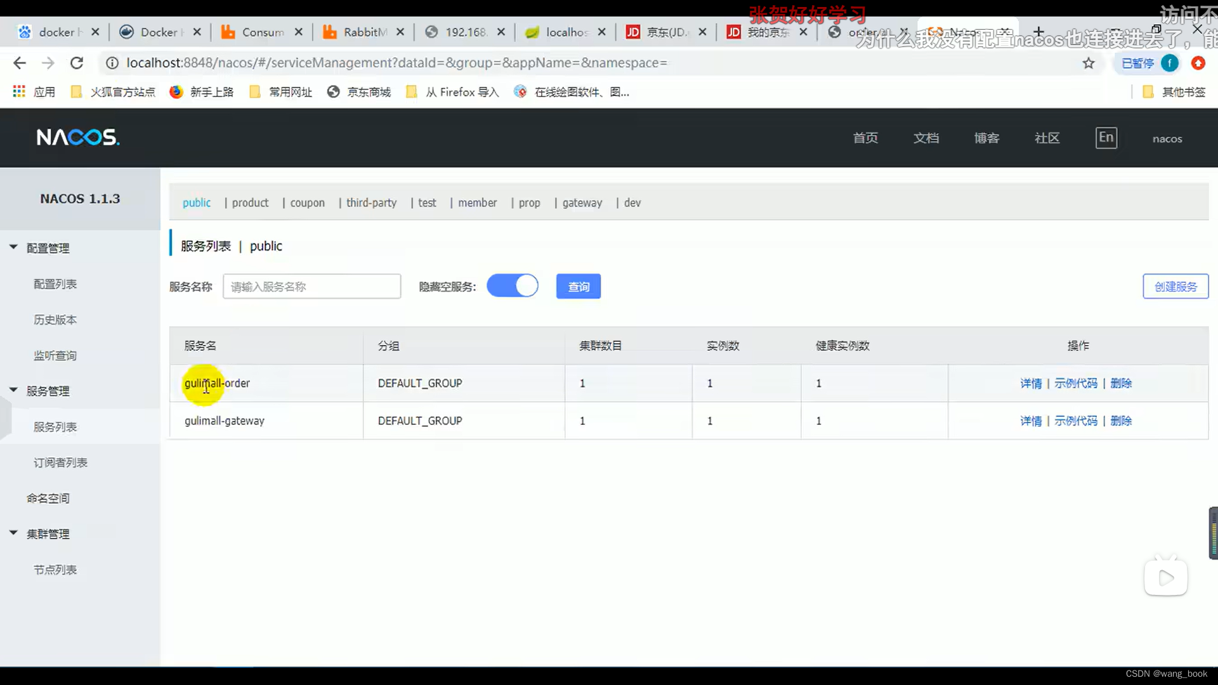The image size is (1218, 685).
Task: Open the 博客 header link
Action: 986,138
